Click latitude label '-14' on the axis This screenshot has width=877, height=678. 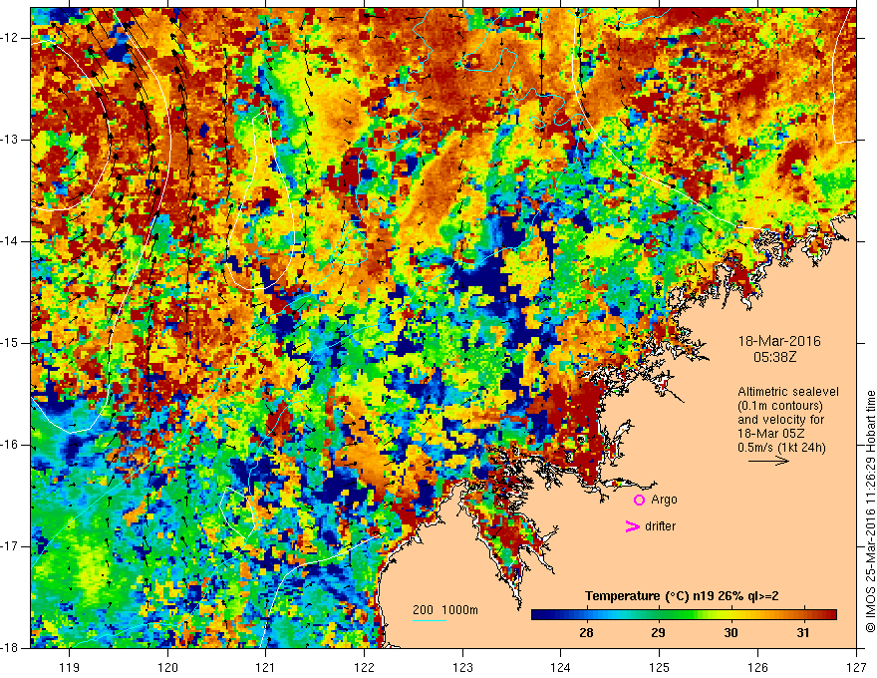pyautogui.click(x=10, y=241)
